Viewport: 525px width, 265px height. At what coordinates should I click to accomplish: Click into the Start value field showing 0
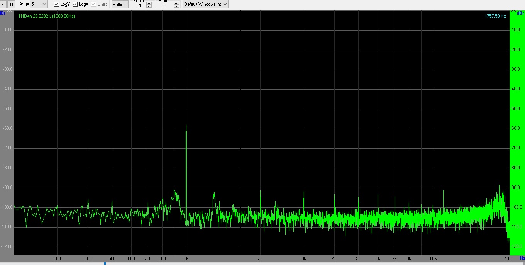[164, 5]
